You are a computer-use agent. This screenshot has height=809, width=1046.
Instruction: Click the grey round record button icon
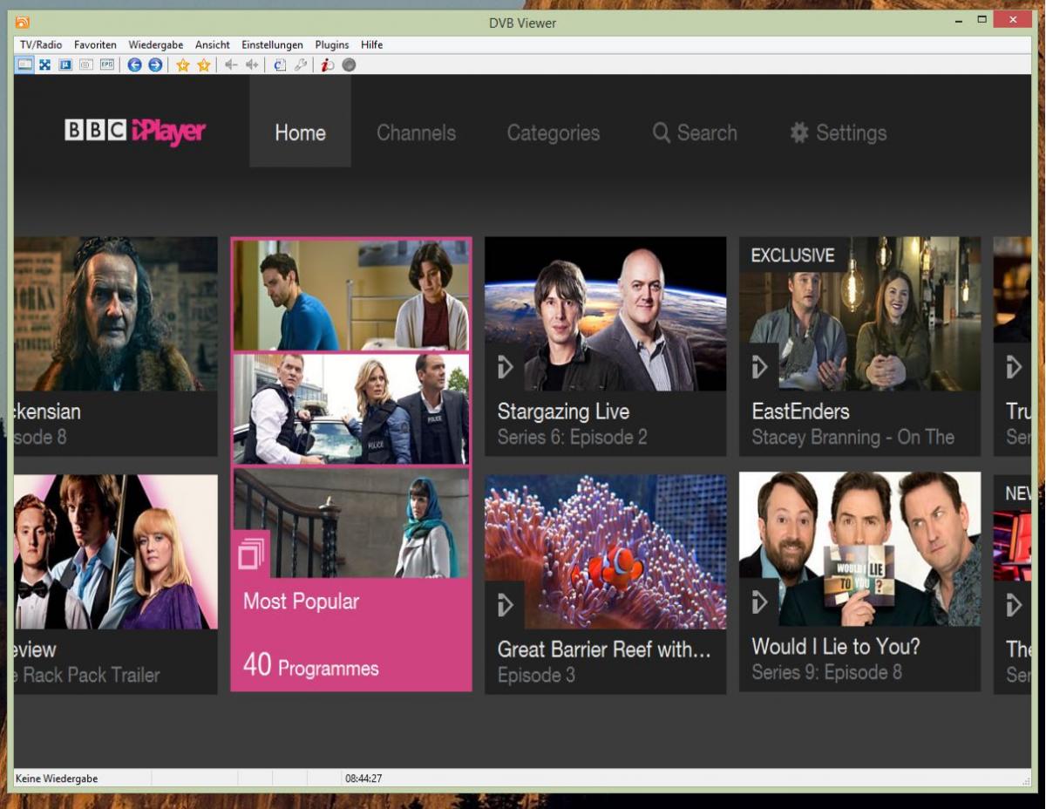(349, 65)
